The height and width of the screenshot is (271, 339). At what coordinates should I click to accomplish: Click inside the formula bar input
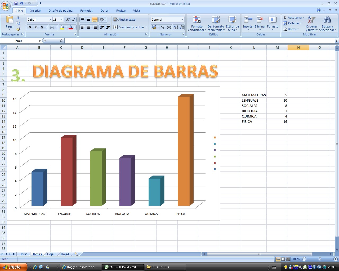[200, 41]
